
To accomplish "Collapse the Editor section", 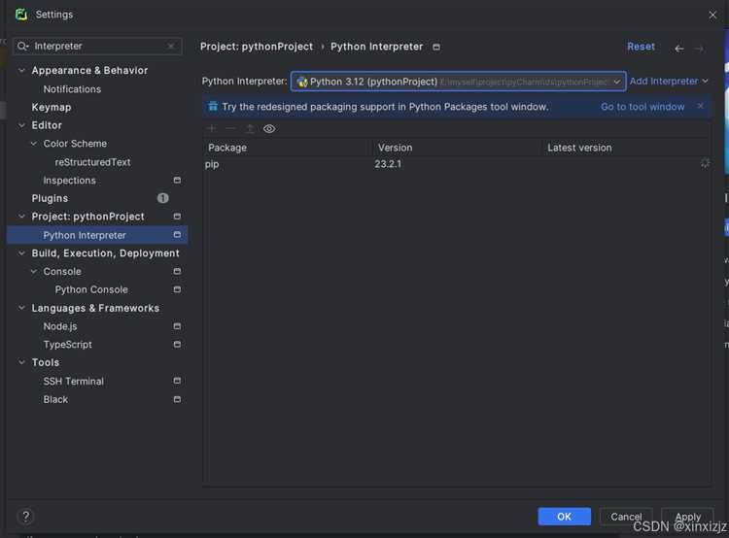I will 21,125.
